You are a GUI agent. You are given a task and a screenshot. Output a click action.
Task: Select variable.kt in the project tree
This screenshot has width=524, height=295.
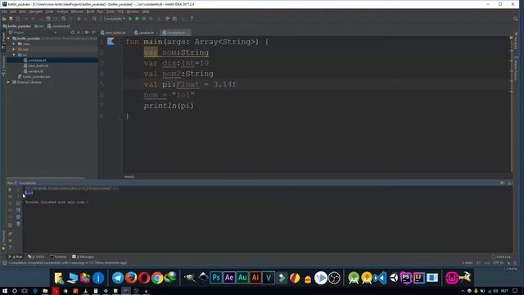tap(35, 71)
